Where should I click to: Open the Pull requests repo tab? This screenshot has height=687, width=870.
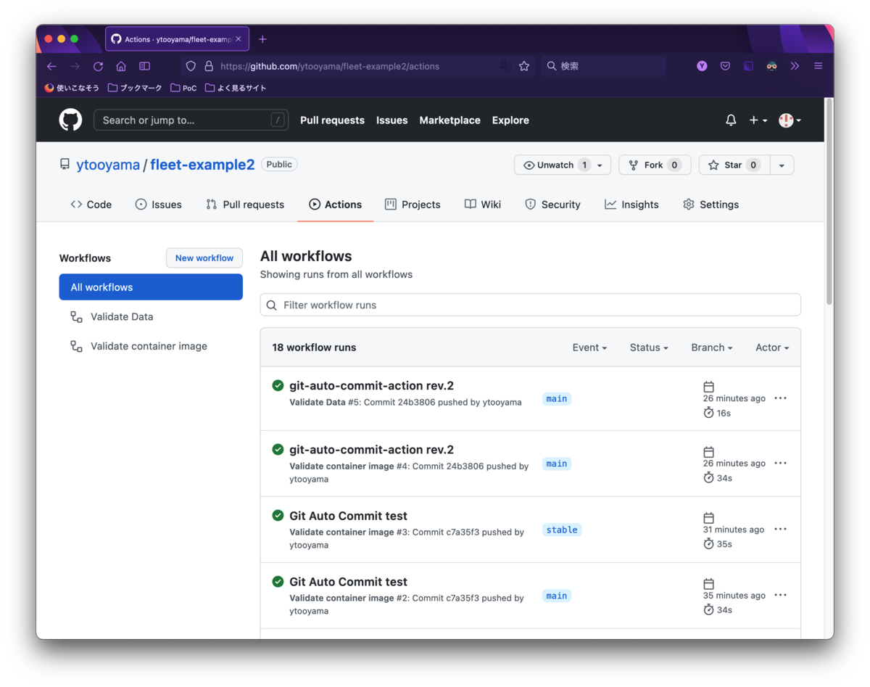245,205
